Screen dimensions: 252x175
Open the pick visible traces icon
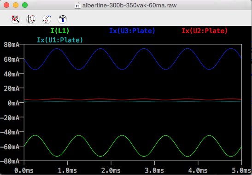pyautogui.click(x=47, y=19)
